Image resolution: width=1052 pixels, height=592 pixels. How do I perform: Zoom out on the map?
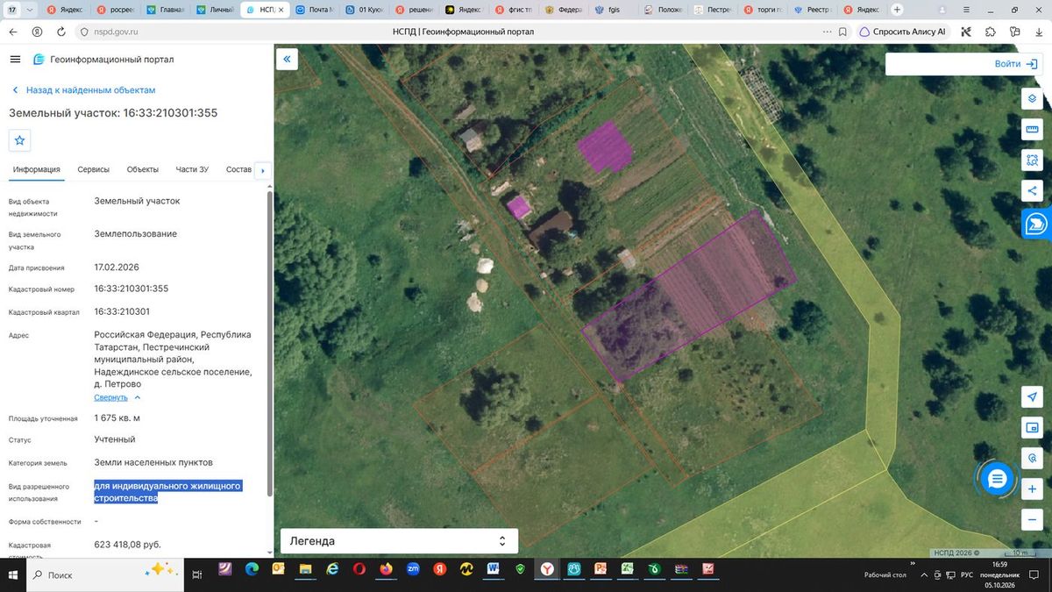tap(1032, 519)
